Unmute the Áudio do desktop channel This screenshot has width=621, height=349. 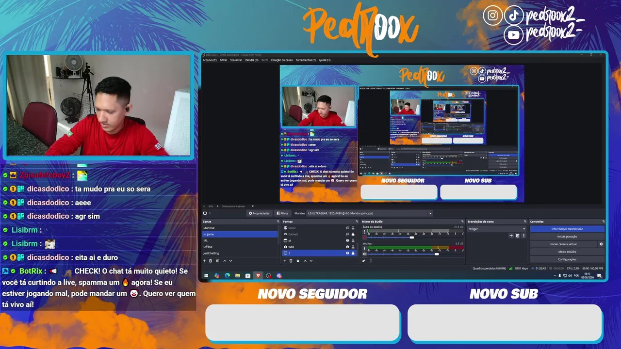[364, 237]
